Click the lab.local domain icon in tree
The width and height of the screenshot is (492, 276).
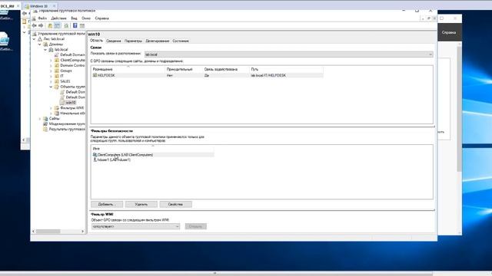[52, 49]
